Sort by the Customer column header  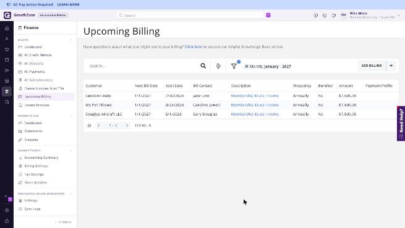94,86
